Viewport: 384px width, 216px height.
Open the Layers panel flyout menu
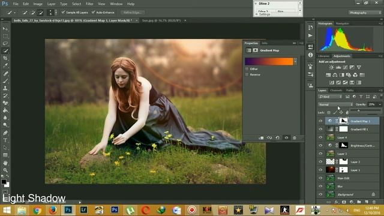380,91
